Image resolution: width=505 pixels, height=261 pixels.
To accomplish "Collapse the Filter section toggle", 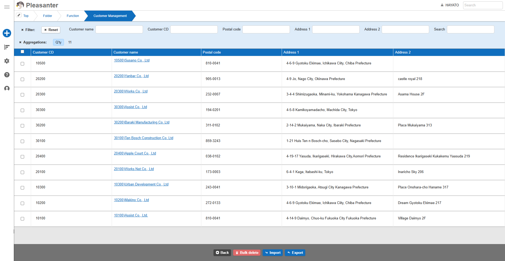I will (22, 30).
